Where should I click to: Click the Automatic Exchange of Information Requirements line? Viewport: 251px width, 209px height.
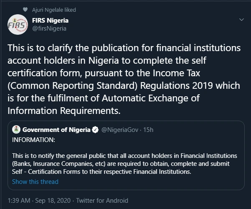(x=104, y=104)
